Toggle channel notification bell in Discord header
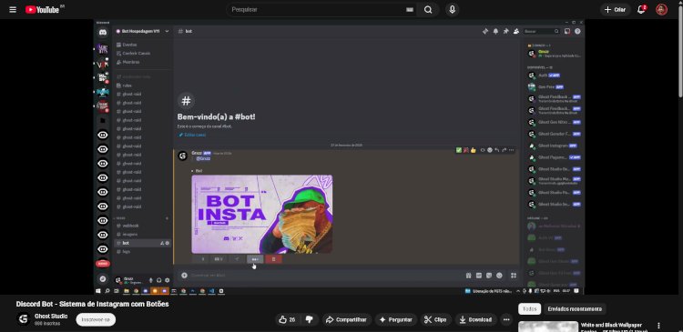 (495, 31)
